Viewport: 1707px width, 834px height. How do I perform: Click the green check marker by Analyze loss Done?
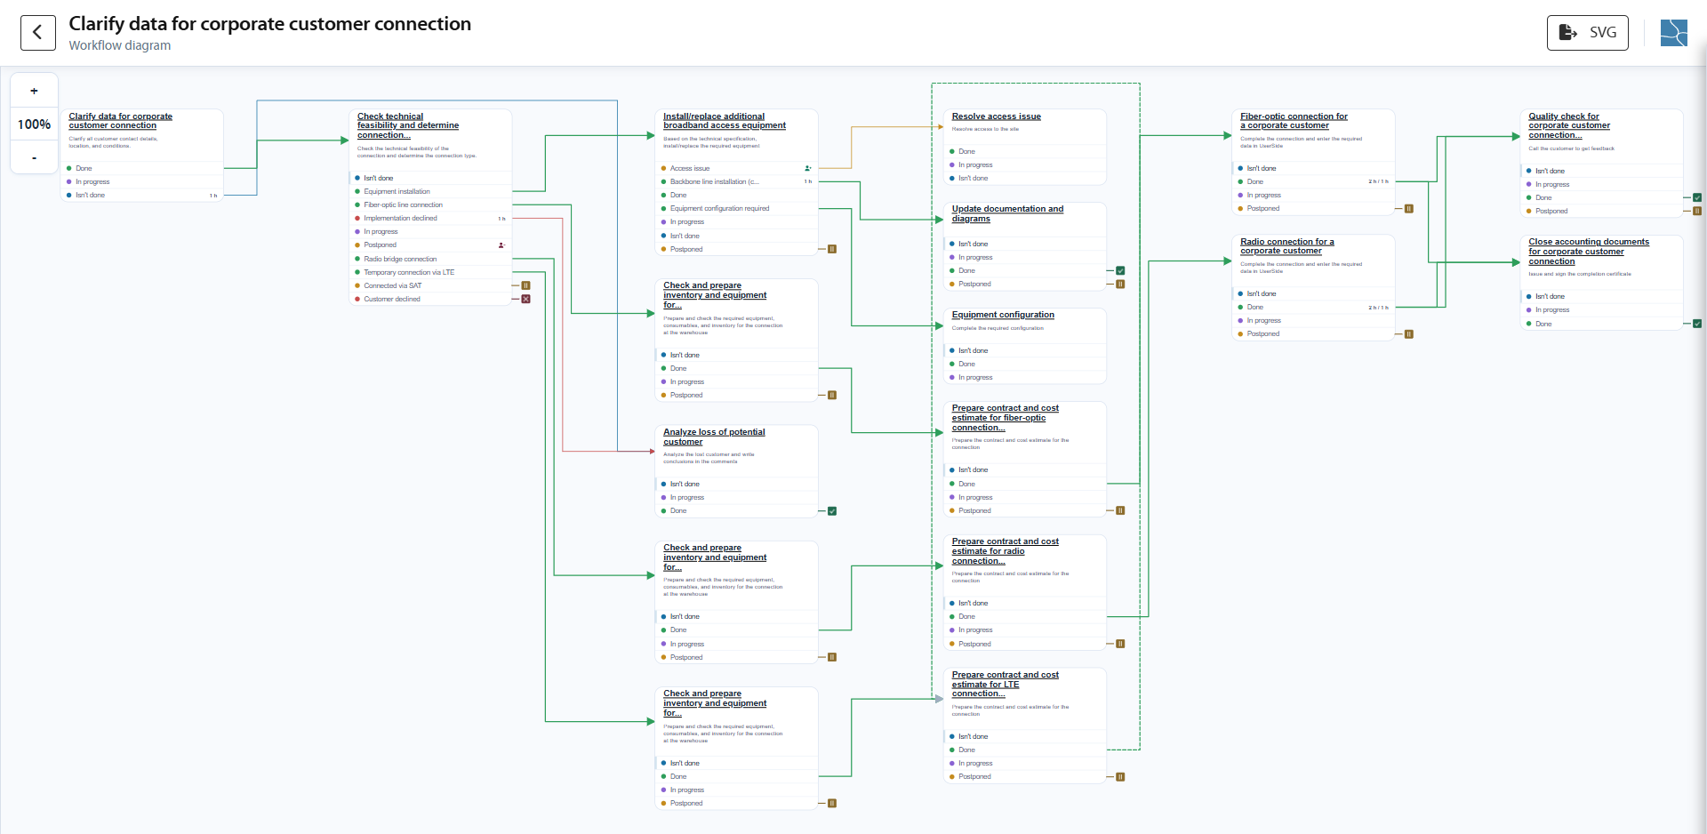832,511
